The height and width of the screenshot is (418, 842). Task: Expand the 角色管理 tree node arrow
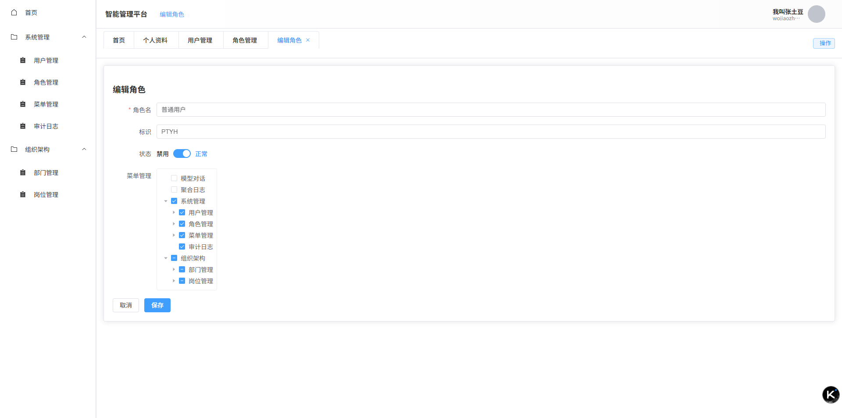174,224
